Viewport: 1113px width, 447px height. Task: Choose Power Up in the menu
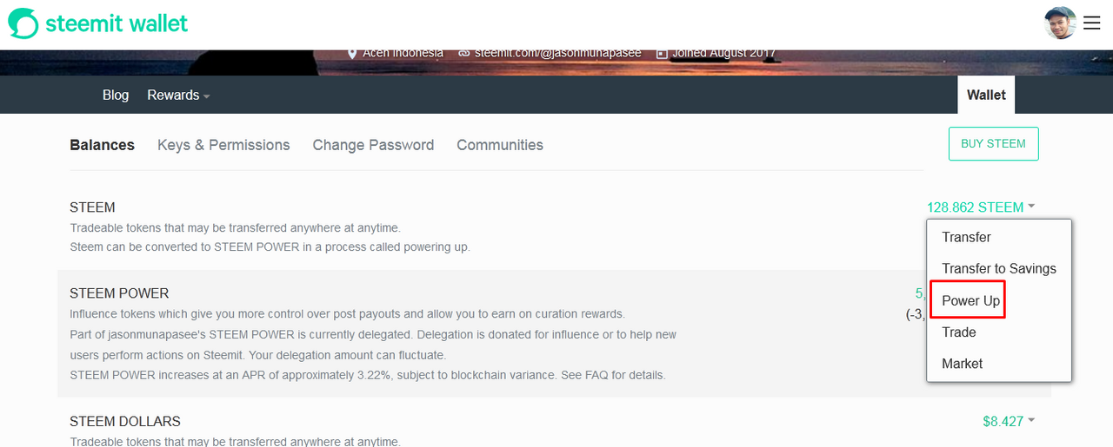[970, 301]
